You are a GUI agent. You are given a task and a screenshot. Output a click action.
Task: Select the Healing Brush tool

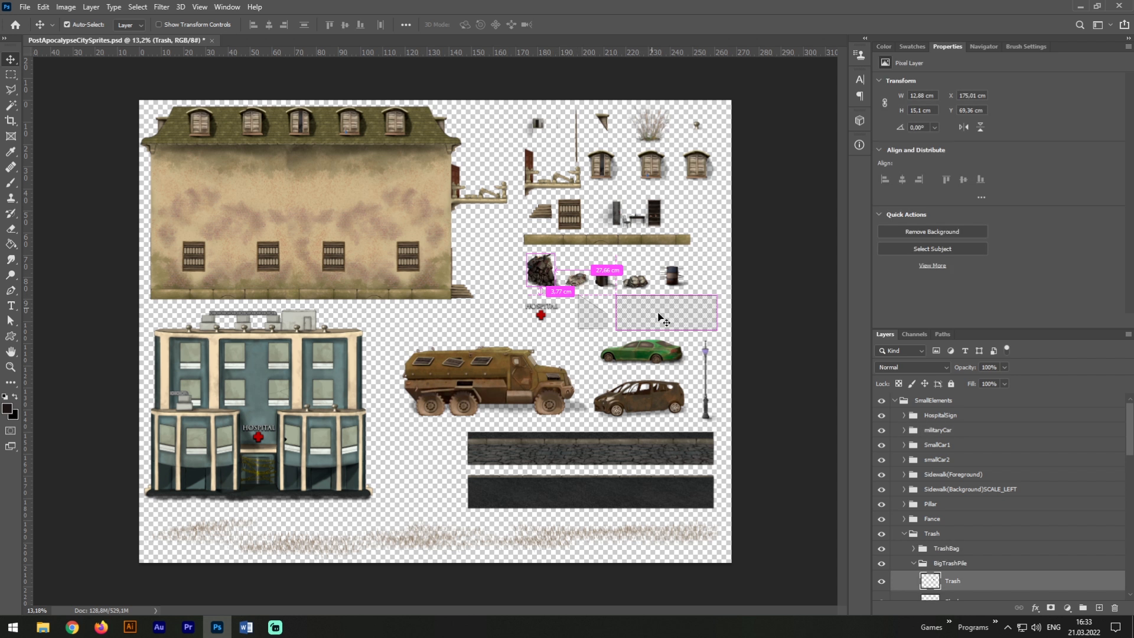coord(11,167)
